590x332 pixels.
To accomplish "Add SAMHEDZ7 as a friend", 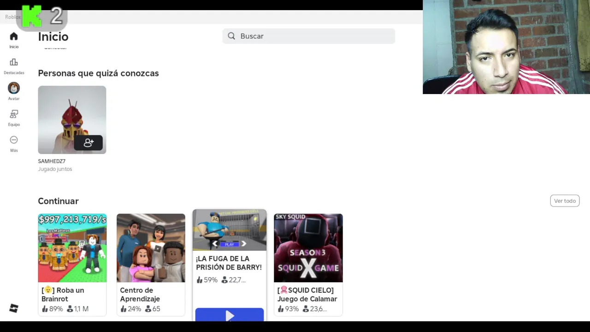I will click(88, 143).
